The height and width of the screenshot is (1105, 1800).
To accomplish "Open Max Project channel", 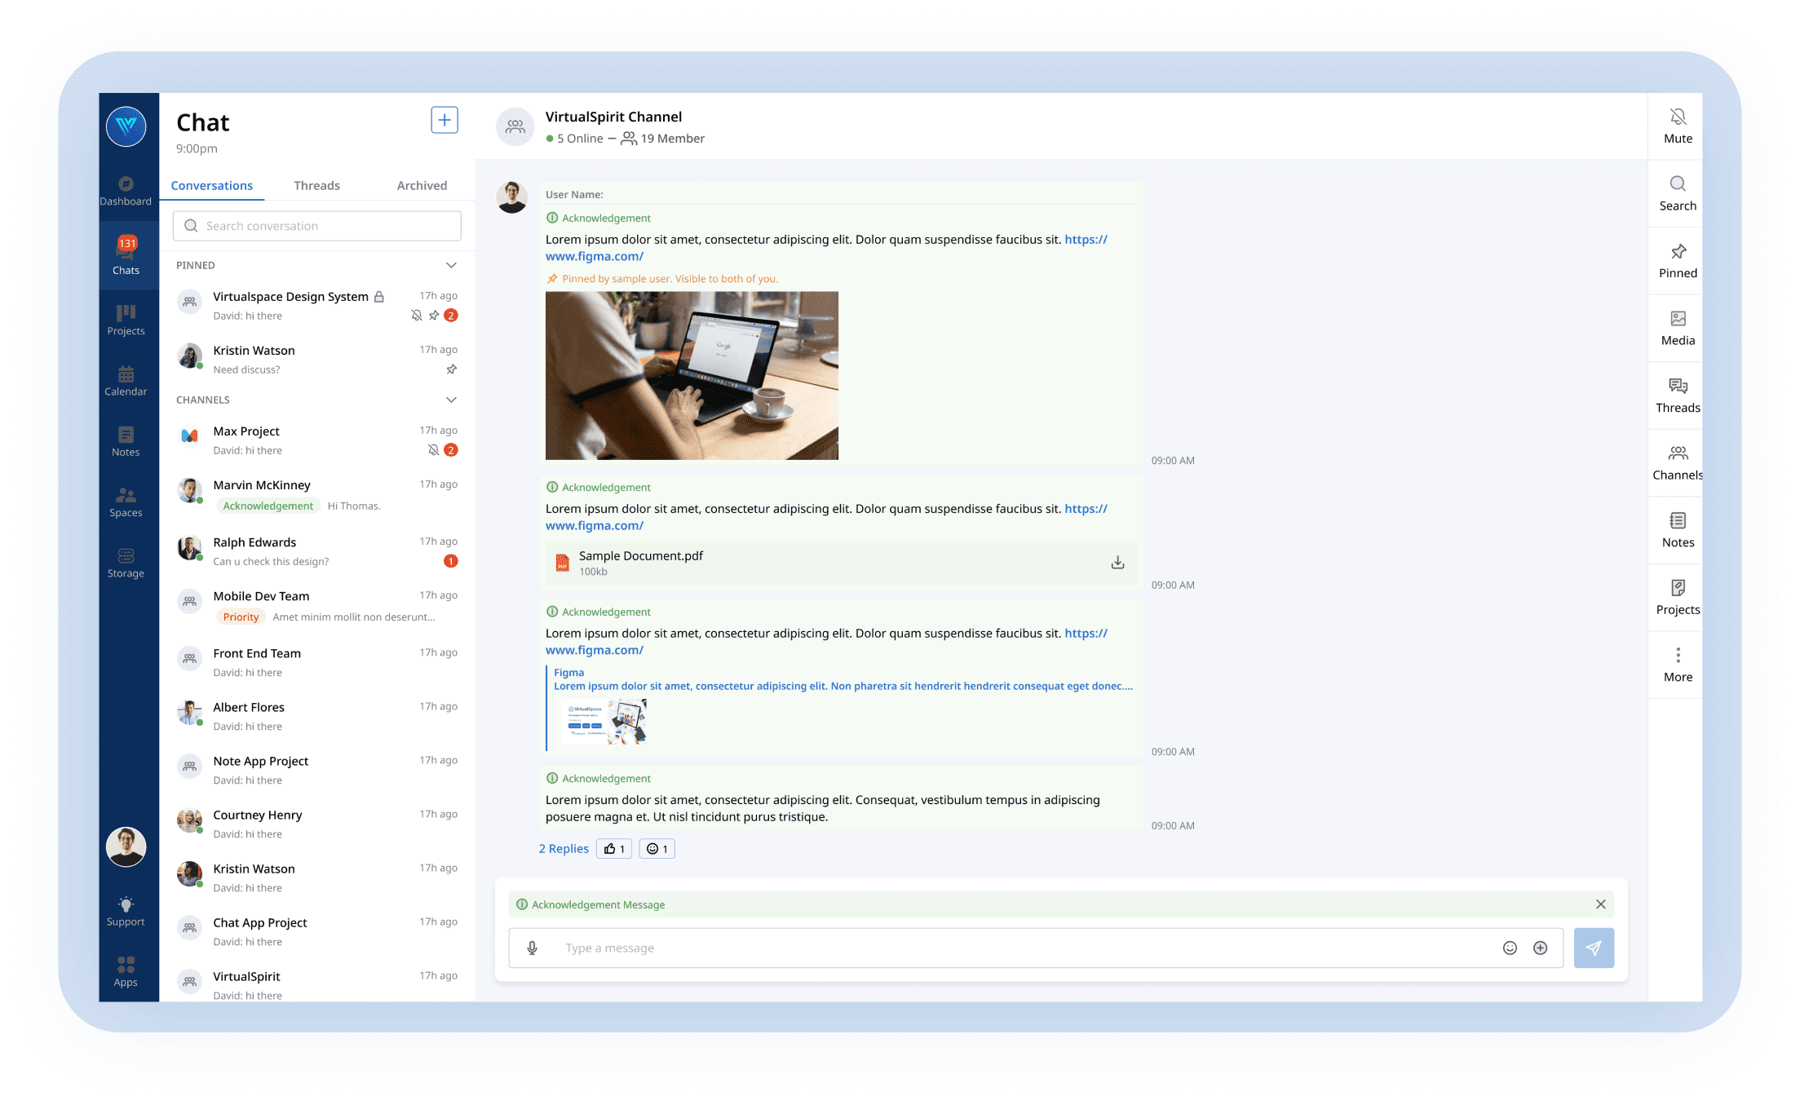I will [x=317, y=440].
